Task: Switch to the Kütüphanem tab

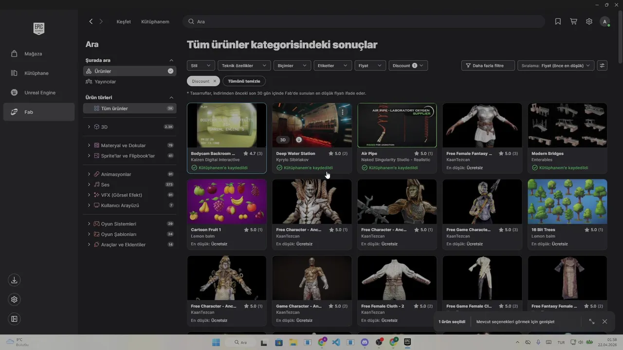Action: [155, 22]
